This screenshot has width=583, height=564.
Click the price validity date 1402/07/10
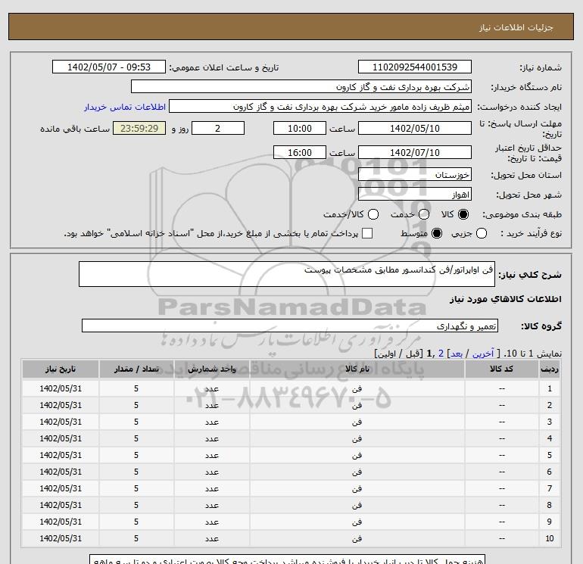[415, 152]
